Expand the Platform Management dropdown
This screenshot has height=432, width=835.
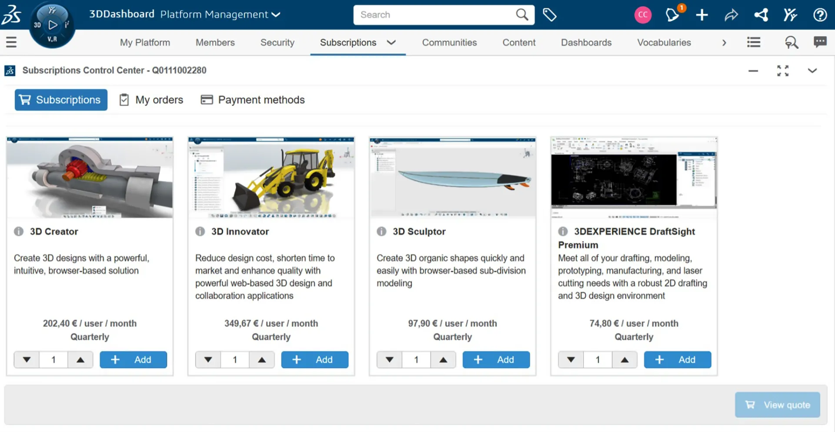276,14
